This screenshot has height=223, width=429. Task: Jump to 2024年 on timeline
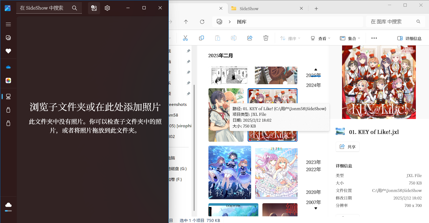coord(313,85)
